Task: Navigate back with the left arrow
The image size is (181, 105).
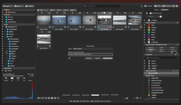Action: pos(41,10)
